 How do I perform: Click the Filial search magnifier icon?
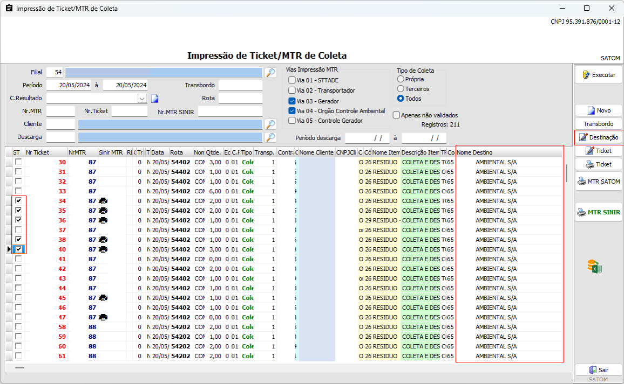pos(270,72)
